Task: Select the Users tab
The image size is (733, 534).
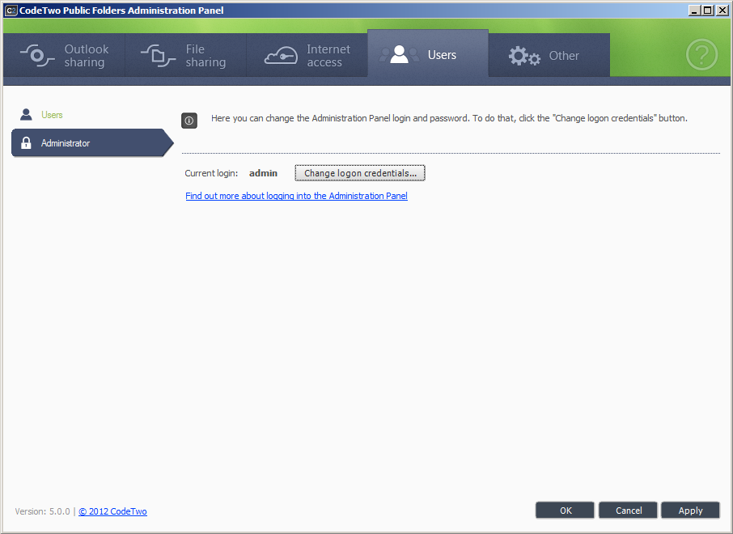Action: tap(428, 53)
